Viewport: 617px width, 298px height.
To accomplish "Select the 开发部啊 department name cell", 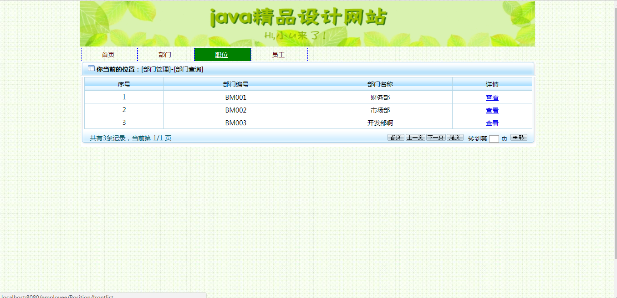I will pyautogui.click(x=380, y=123).
